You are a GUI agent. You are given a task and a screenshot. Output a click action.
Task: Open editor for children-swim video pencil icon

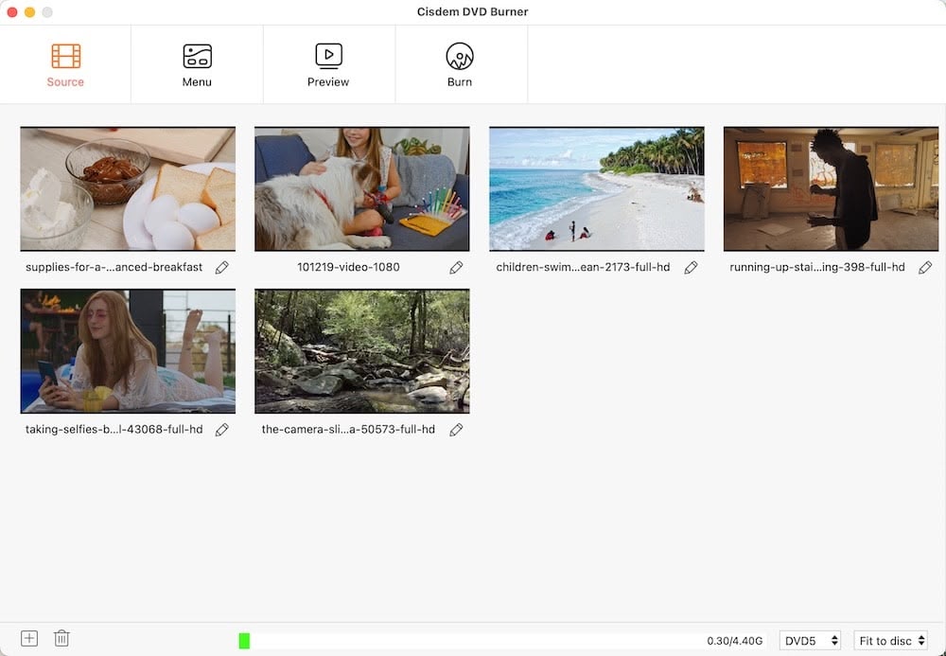[691, 268]
